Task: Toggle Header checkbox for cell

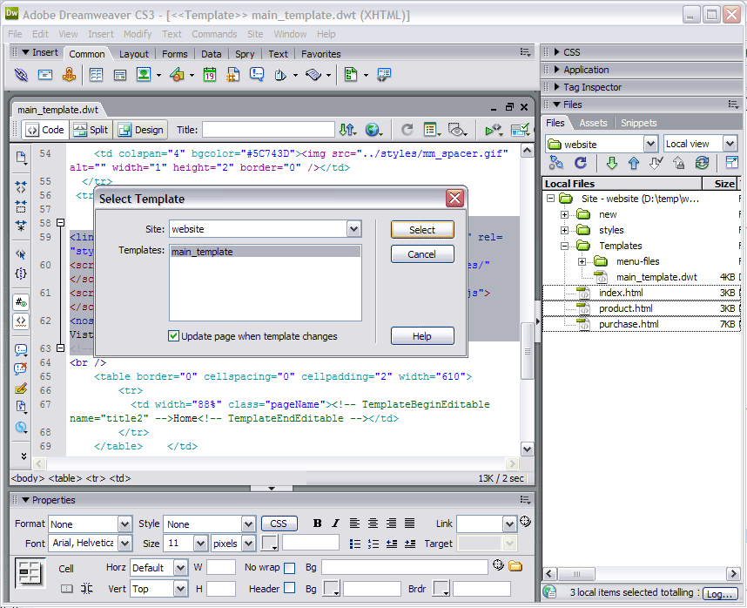Action: 289,587
